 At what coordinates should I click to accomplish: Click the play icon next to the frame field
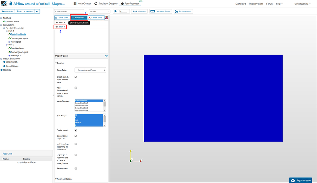coord(115,11)
